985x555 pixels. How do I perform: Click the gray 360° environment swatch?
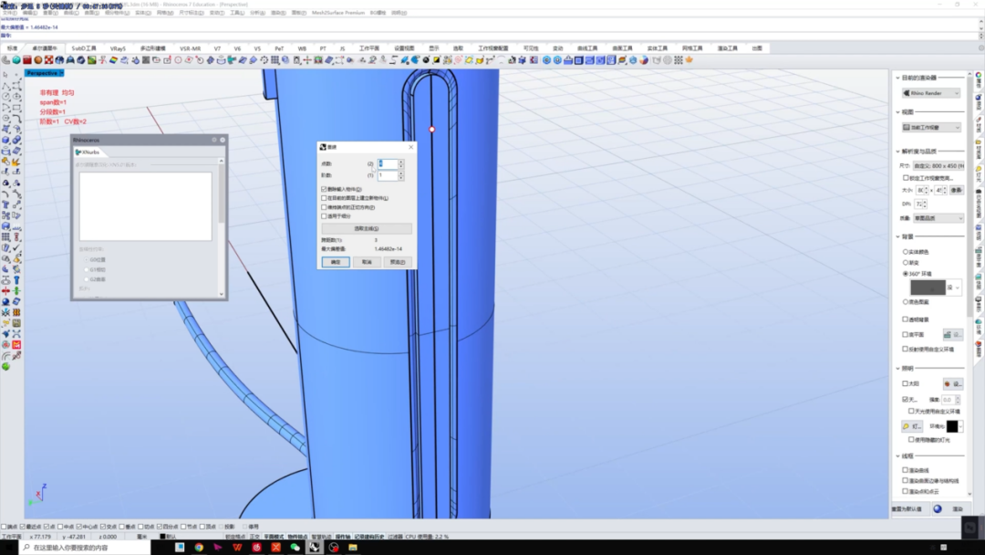[x=928, y=288]
